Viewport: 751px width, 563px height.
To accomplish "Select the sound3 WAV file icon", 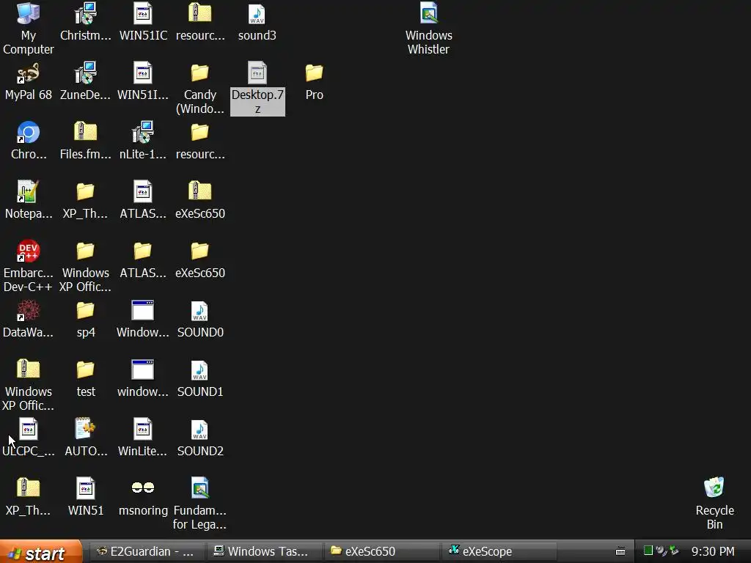I will 257,14.
